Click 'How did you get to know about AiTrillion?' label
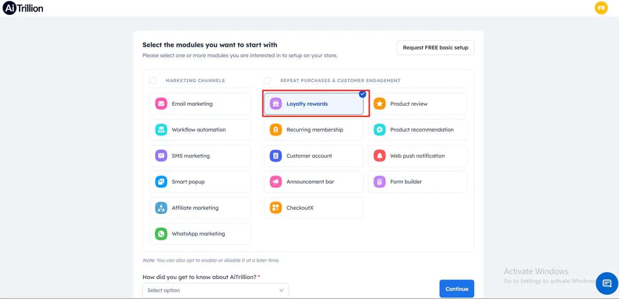Viewport: 619px width, 299px height. (199, 277)
